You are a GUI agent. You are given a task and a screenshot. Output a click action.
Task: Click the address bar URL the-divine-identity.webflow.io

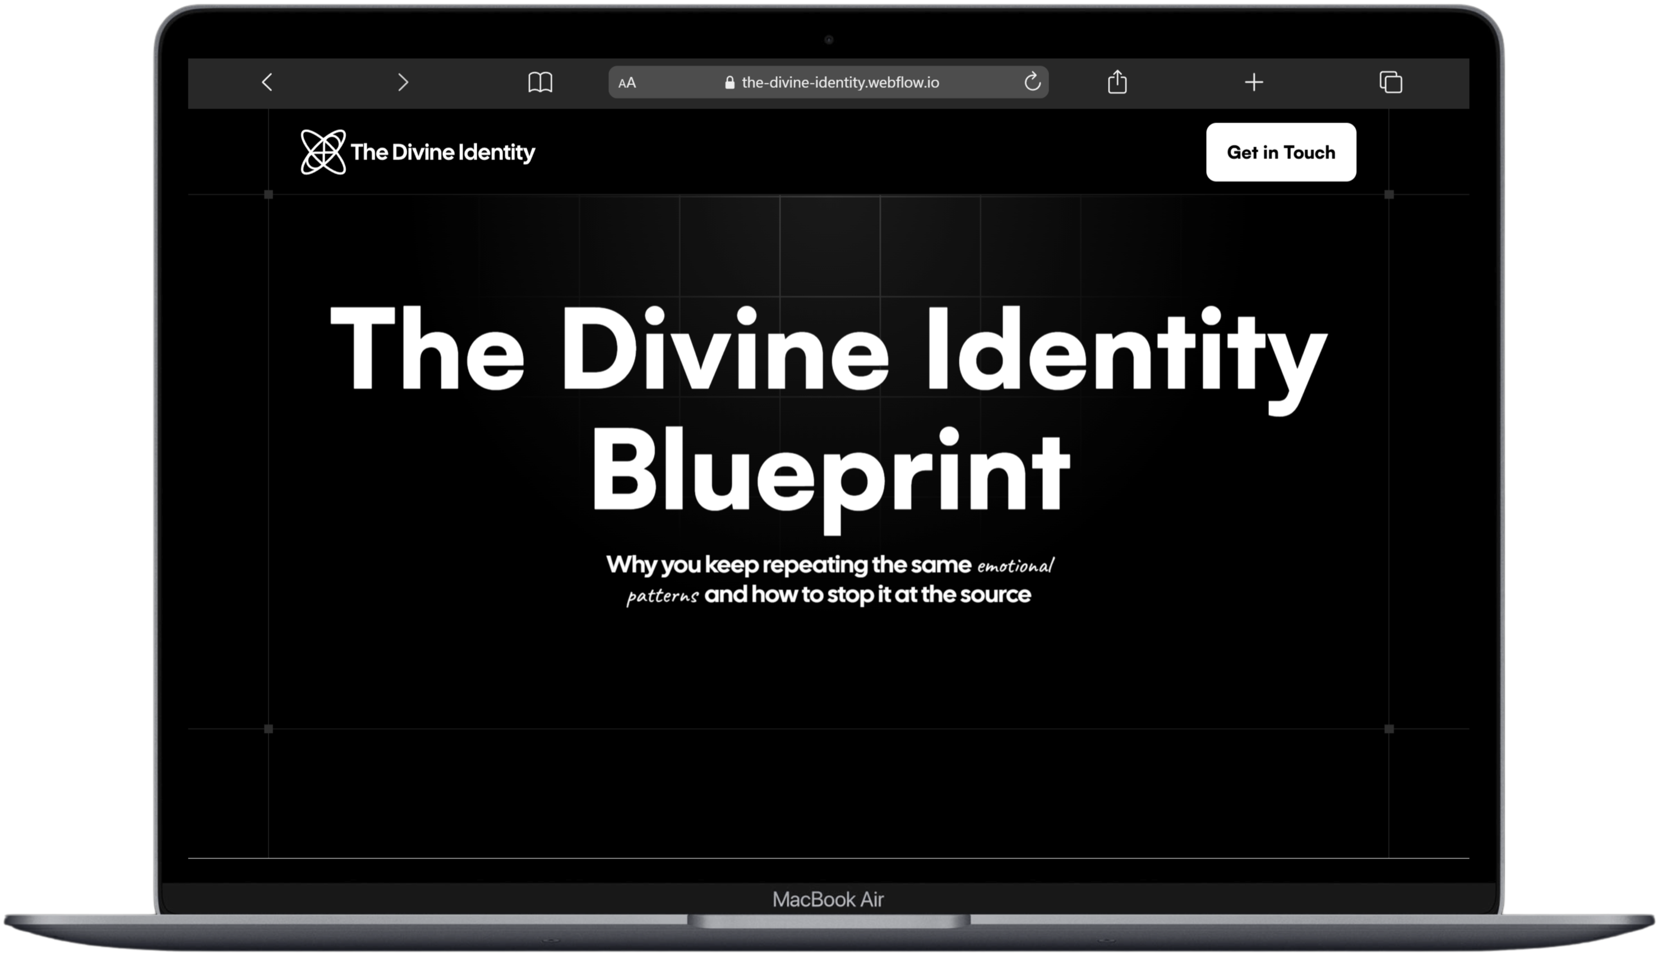click(x=840, y=82)
